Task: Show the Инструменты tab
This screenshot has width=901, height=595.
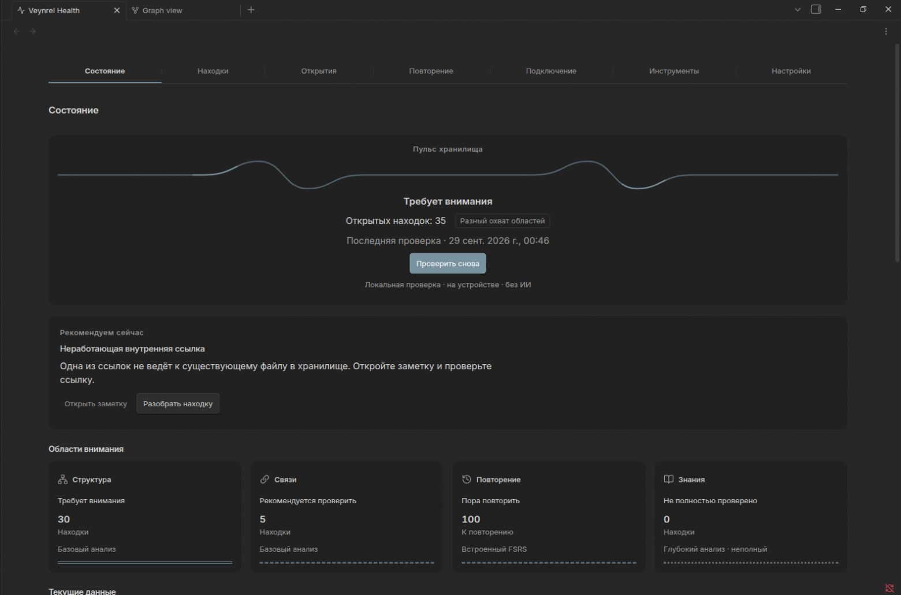Action: 674,71
